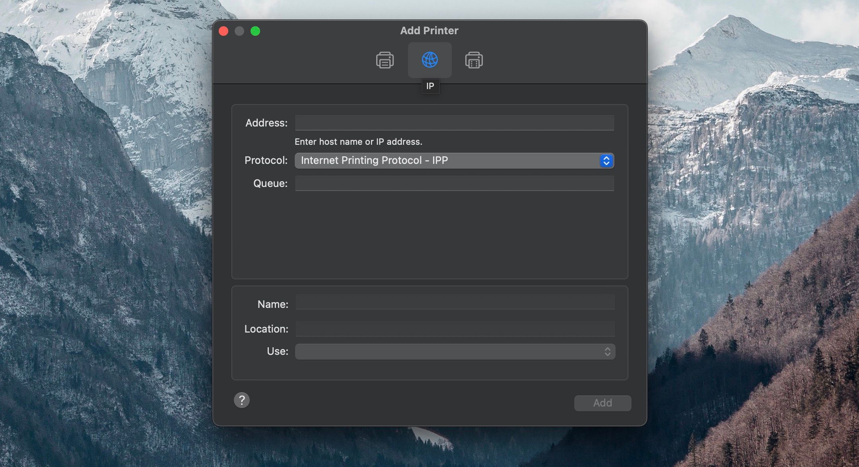Close the Add Printer window
The width and height of the screenshot is (859, 467).
223,31
